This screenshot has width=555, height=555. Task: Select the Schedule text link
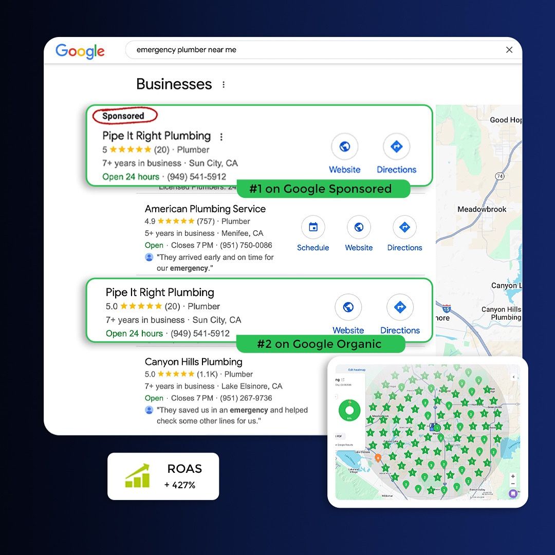313,248
